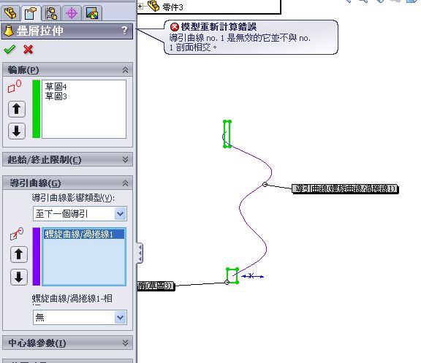Click the green profile color bar
Screen dimensions: 421x363
[x=37, y=109]
